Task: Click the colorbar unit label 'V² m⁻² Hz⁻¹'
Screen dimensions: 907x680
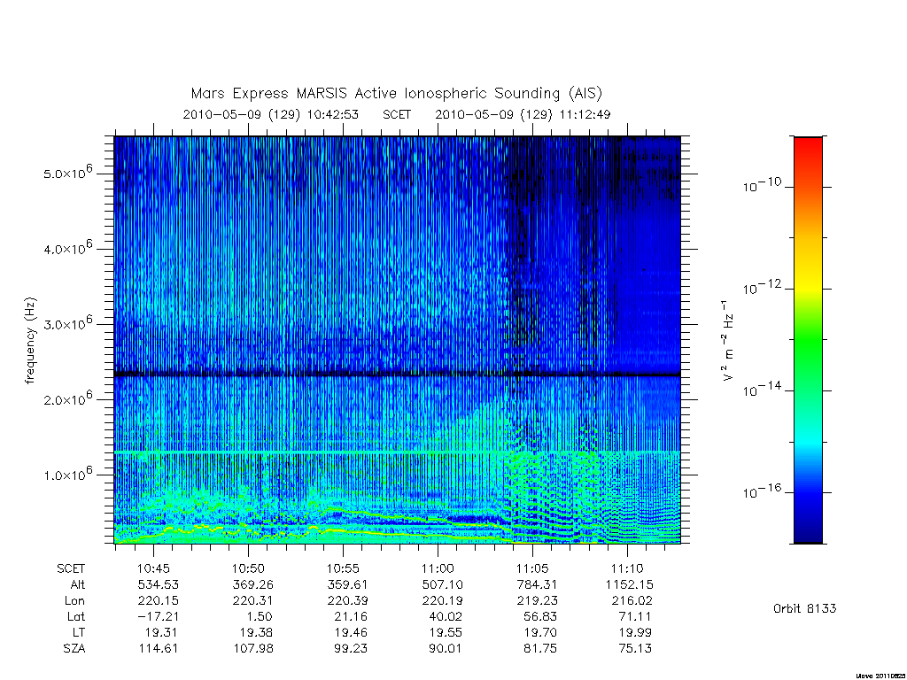Action: (x=728, y=340)
